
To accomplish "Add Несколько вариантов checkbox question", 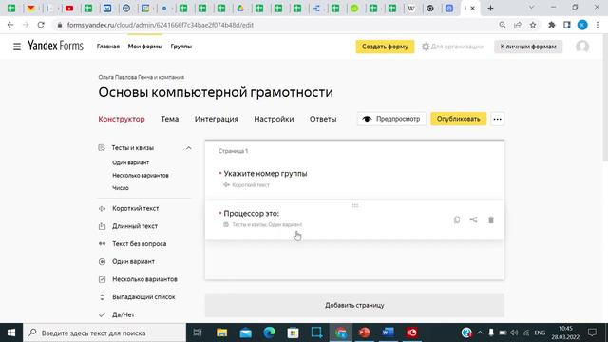I will point(144,279).
